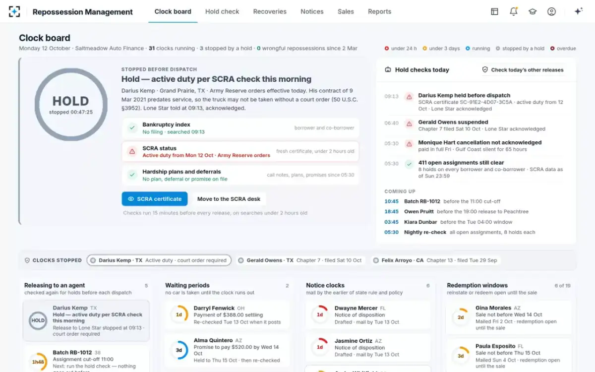
Task: Click the red warning icon beside SCRA status
Action: click(x=132, y=151)
